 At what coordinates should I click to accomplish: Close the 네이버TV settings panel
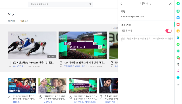point(170,4)
